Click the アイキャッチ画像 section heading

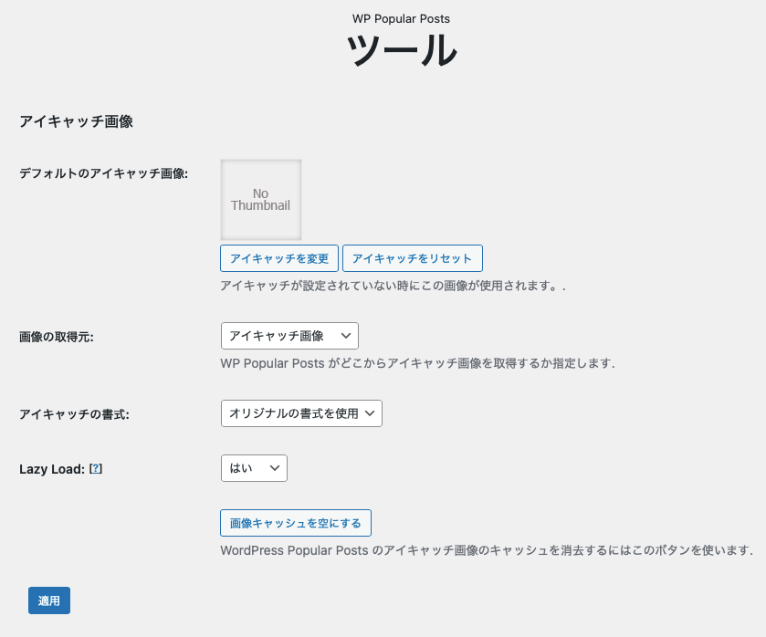coord(76,121)
